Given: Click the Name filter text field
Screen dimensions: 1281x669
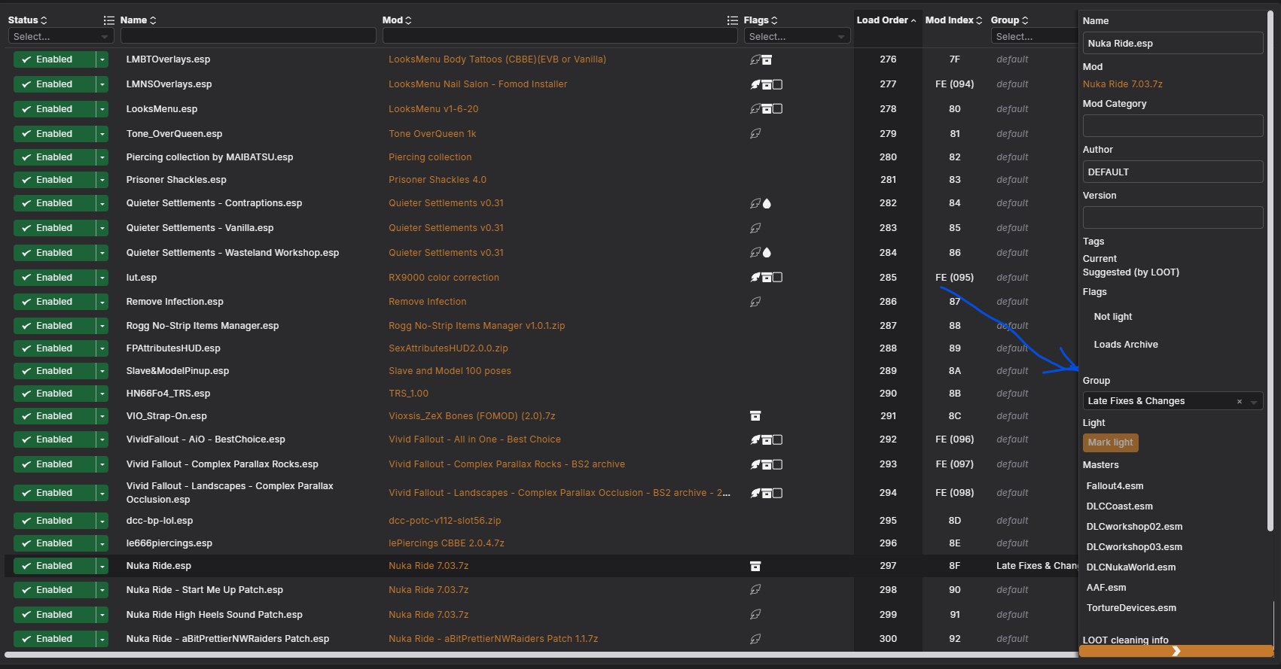Looking at the screenshot, I should coord(248,36).
